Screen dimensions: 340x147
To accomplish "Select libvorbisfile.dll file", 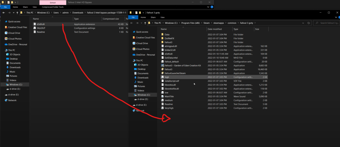I will (172, 89).
